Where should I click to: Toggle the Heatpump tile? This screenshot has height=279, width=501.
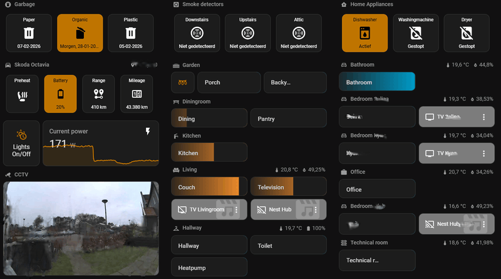(x=209, y=267)
